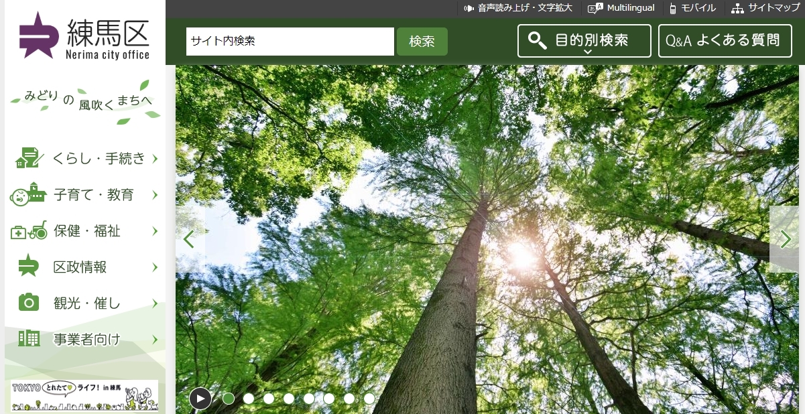Select the eighth carousel dot
Screen dimensions: 805x414
[x=369, y=399]
